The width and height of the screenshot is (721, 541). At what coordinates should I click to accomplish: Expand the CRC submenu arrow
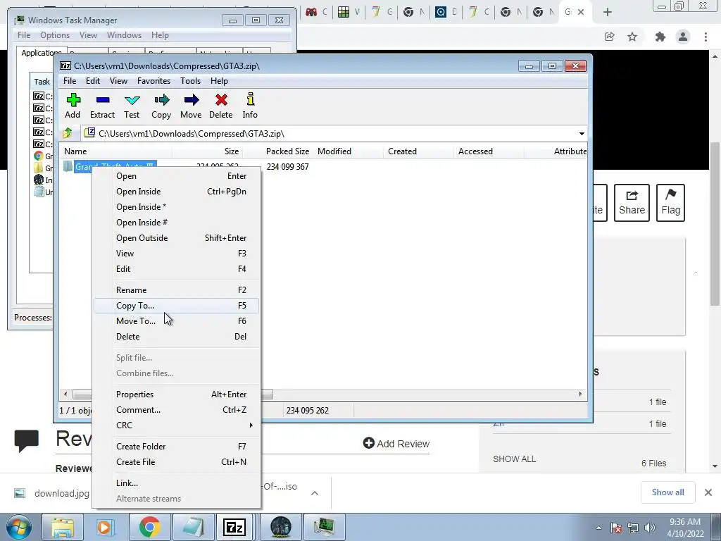click(251, 425)
